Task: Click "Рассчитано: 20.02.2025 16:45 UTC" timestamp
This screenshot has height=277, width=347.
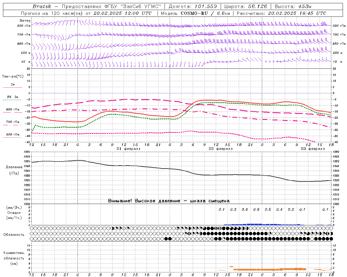Action: point(281,13)
